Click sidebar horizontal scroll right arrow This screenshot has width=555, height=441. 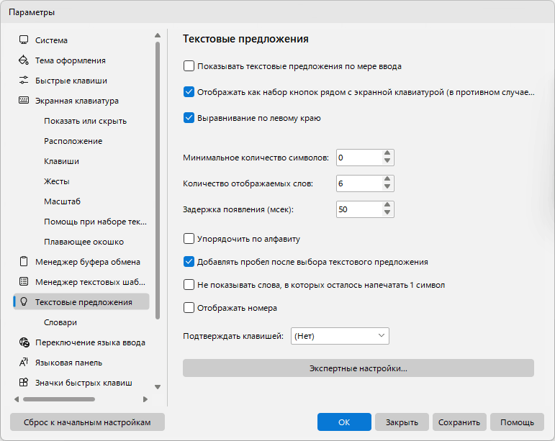(145, 399)
